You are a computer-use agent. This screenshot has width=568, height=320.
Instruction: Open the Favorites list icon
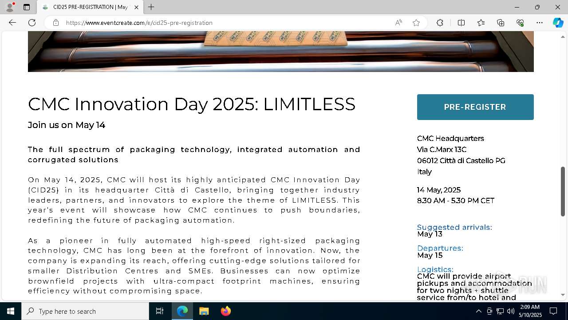pos(481,23)
